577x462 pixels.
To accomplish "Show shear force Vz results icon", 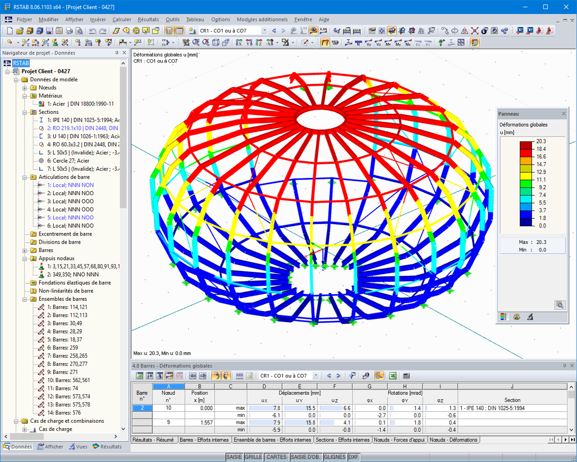I will coord(379,42).
